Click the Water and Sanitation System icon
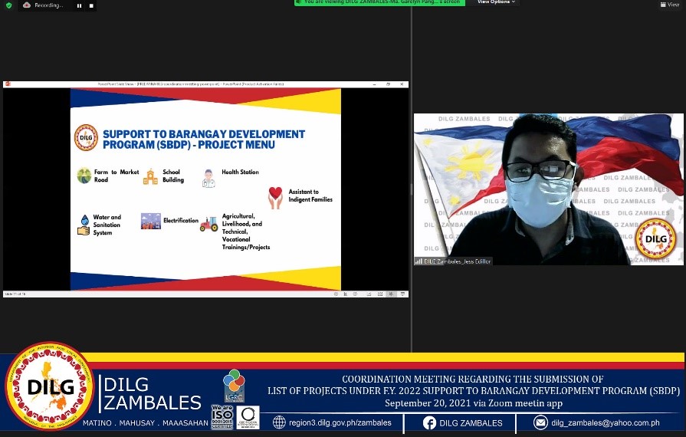Image resolution: width=686 pixels, height=437 pixels. pos(84,225)
